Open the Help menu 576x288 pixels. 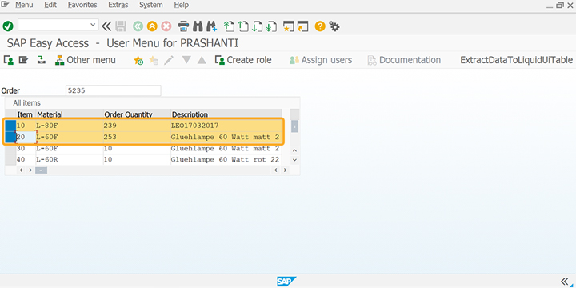click(x=181, y=5)
